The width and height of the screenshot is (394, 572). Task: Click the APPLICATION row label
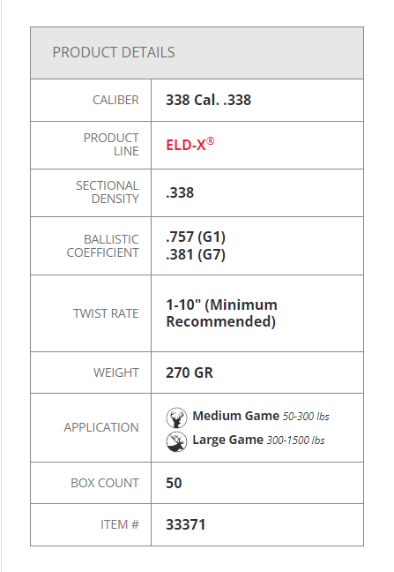pyautogui.click(x=101, y=427)
